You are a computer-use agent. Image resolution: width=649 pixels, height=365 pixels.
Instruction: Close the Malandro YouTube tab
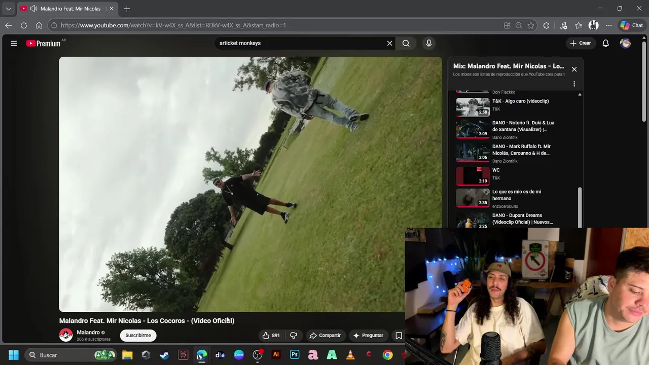point(112,9)
